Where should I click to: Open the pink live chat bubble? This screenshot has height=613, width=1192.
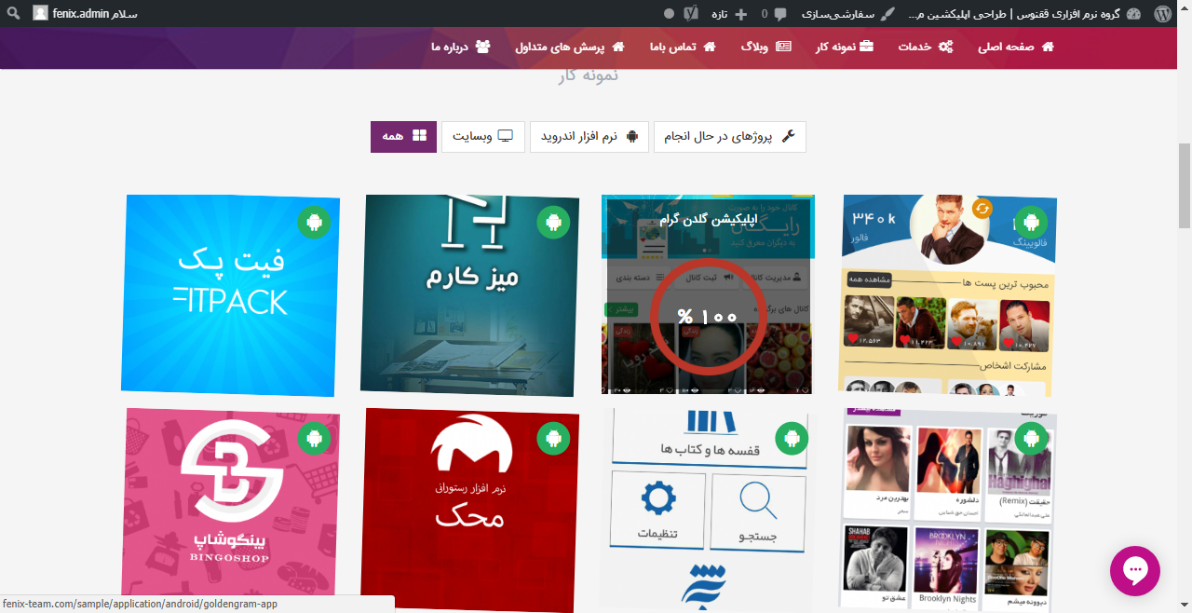tap(1135, 571)
